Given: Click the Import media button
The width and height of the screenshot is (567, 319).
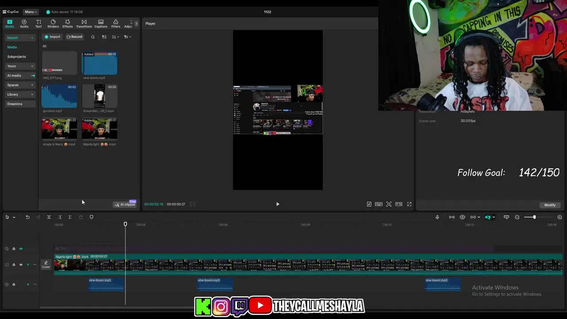Looking at the screenshot, I should tap(52, 37).
